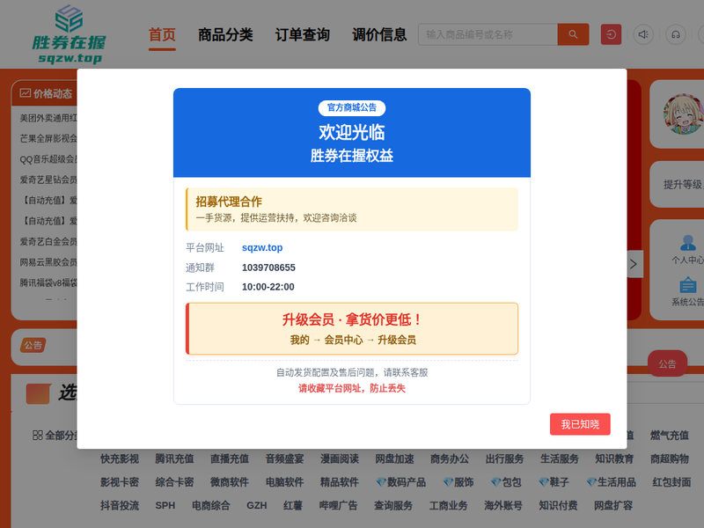This screenshot has height=528, width=704.
Task: Open the sqzw.top platform link
Action: pyautogui.click(x=262, y=247)
